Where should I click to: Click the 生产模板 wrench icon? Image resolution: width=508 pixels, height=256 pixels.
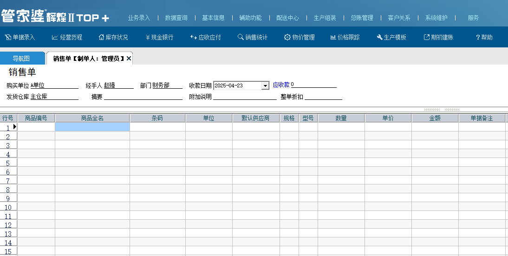380,37
